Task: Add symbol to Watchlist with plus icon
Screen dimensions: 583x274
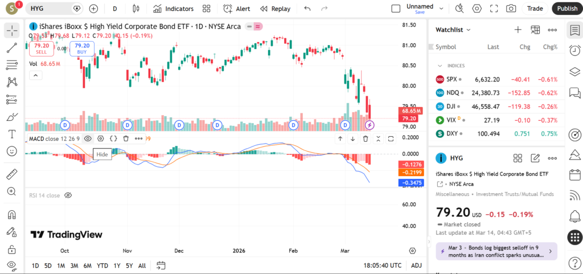Action: 518,30
